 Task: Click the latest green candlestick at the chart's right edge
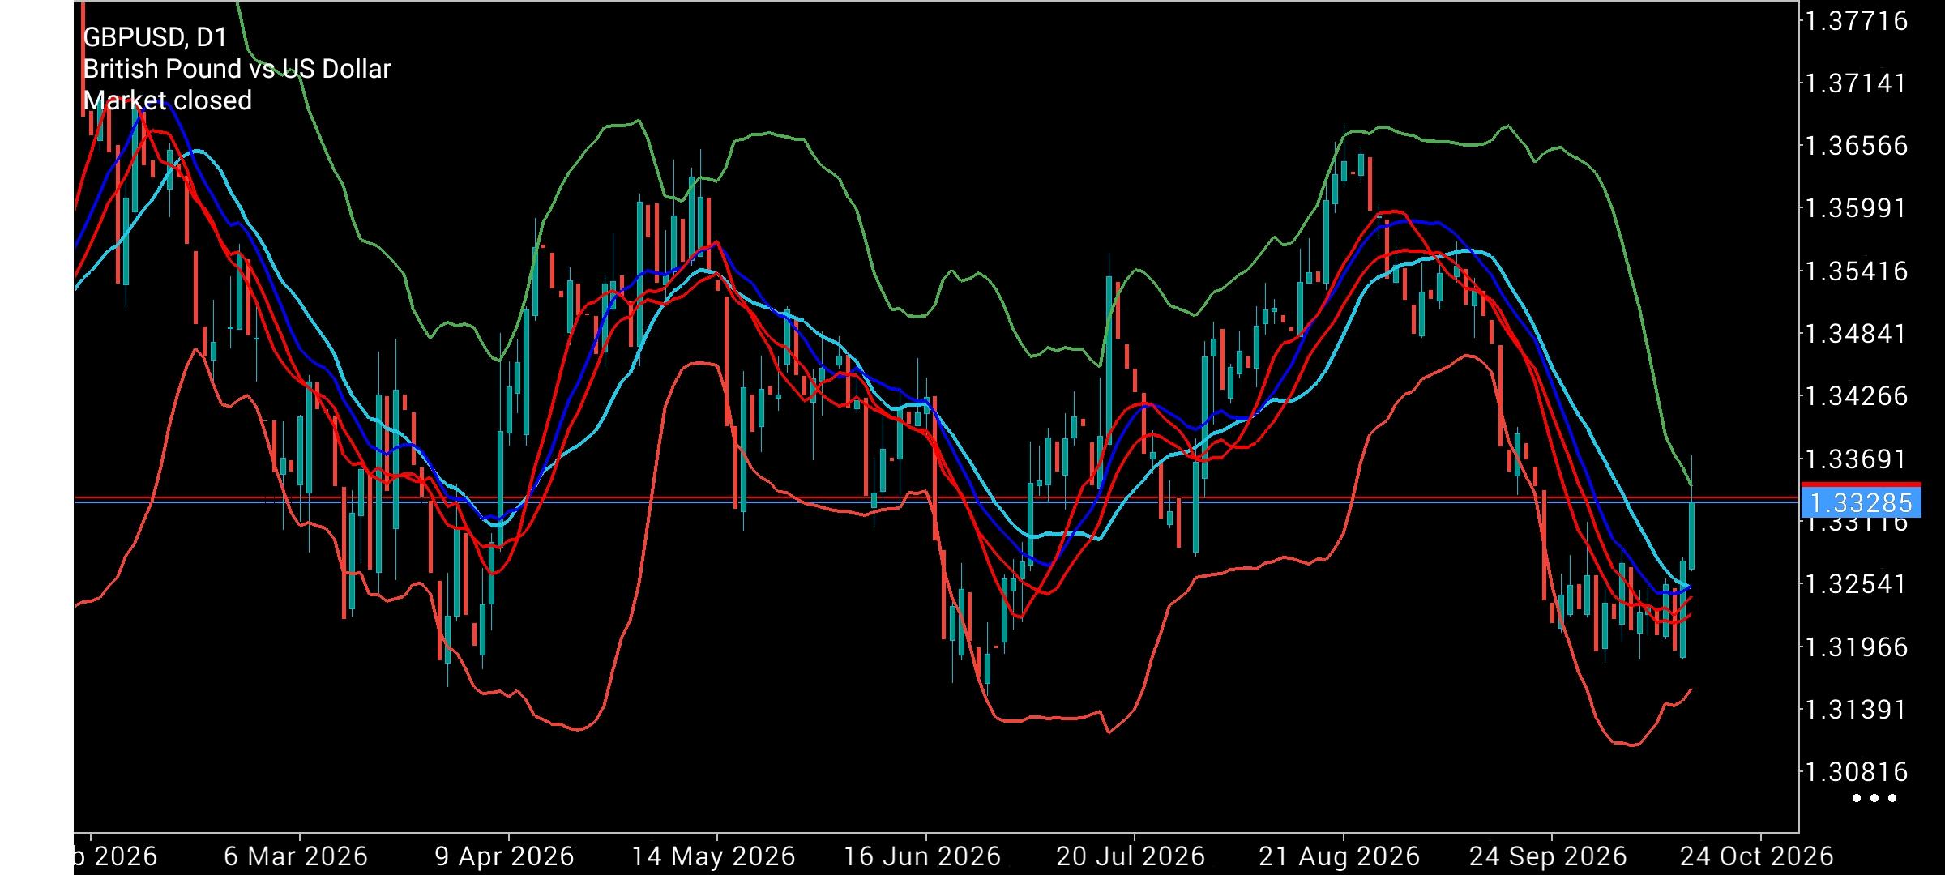(x=1692, y=535)
